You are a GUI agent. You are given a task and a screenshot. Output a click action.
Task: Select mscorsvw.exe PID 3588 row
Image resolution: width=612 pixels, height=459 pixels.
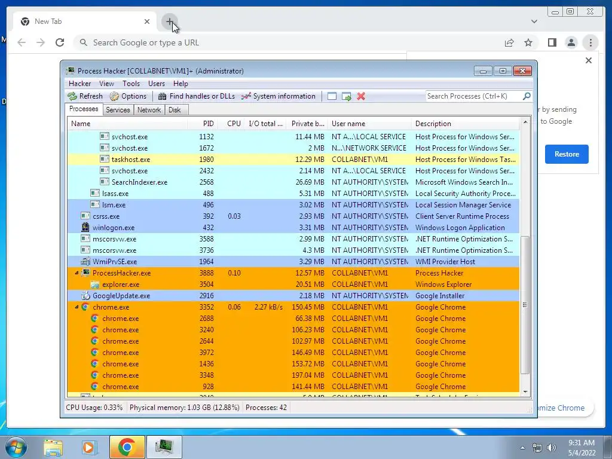pos(293,239)
